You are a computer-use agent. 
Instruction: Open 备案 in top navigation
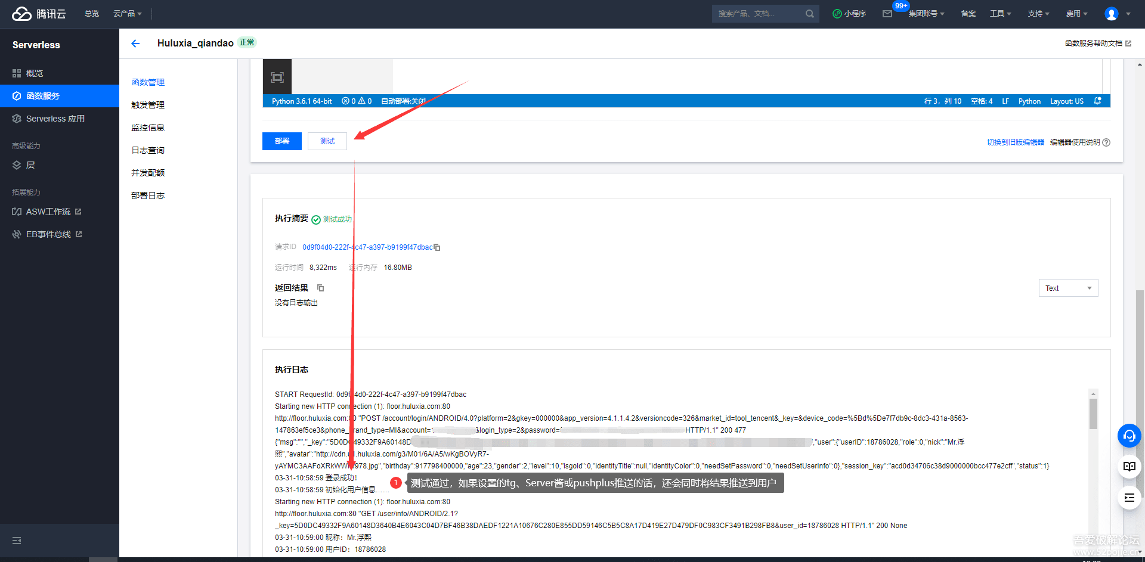pos(968,14)
